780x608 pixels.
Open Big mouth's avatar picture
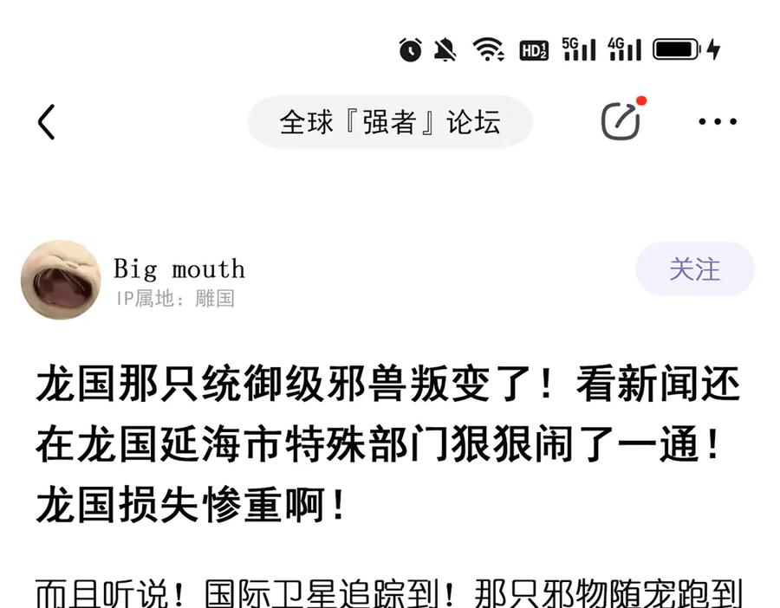(61, 280)
